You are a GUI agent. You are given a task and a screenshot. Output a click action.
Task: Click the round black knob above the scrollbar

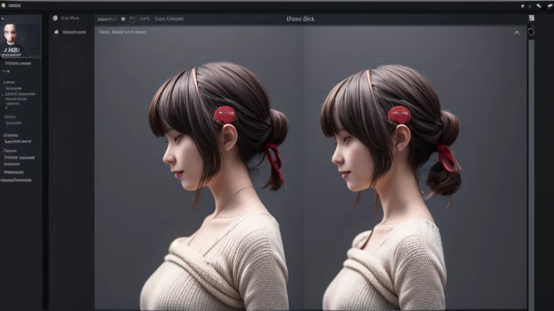[x=531, y=32]
